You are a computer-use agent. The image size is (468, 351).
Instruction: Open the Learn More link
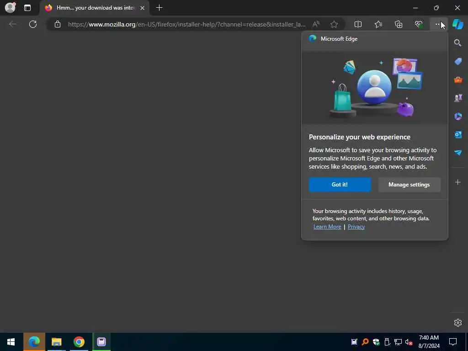click(327, 227)
